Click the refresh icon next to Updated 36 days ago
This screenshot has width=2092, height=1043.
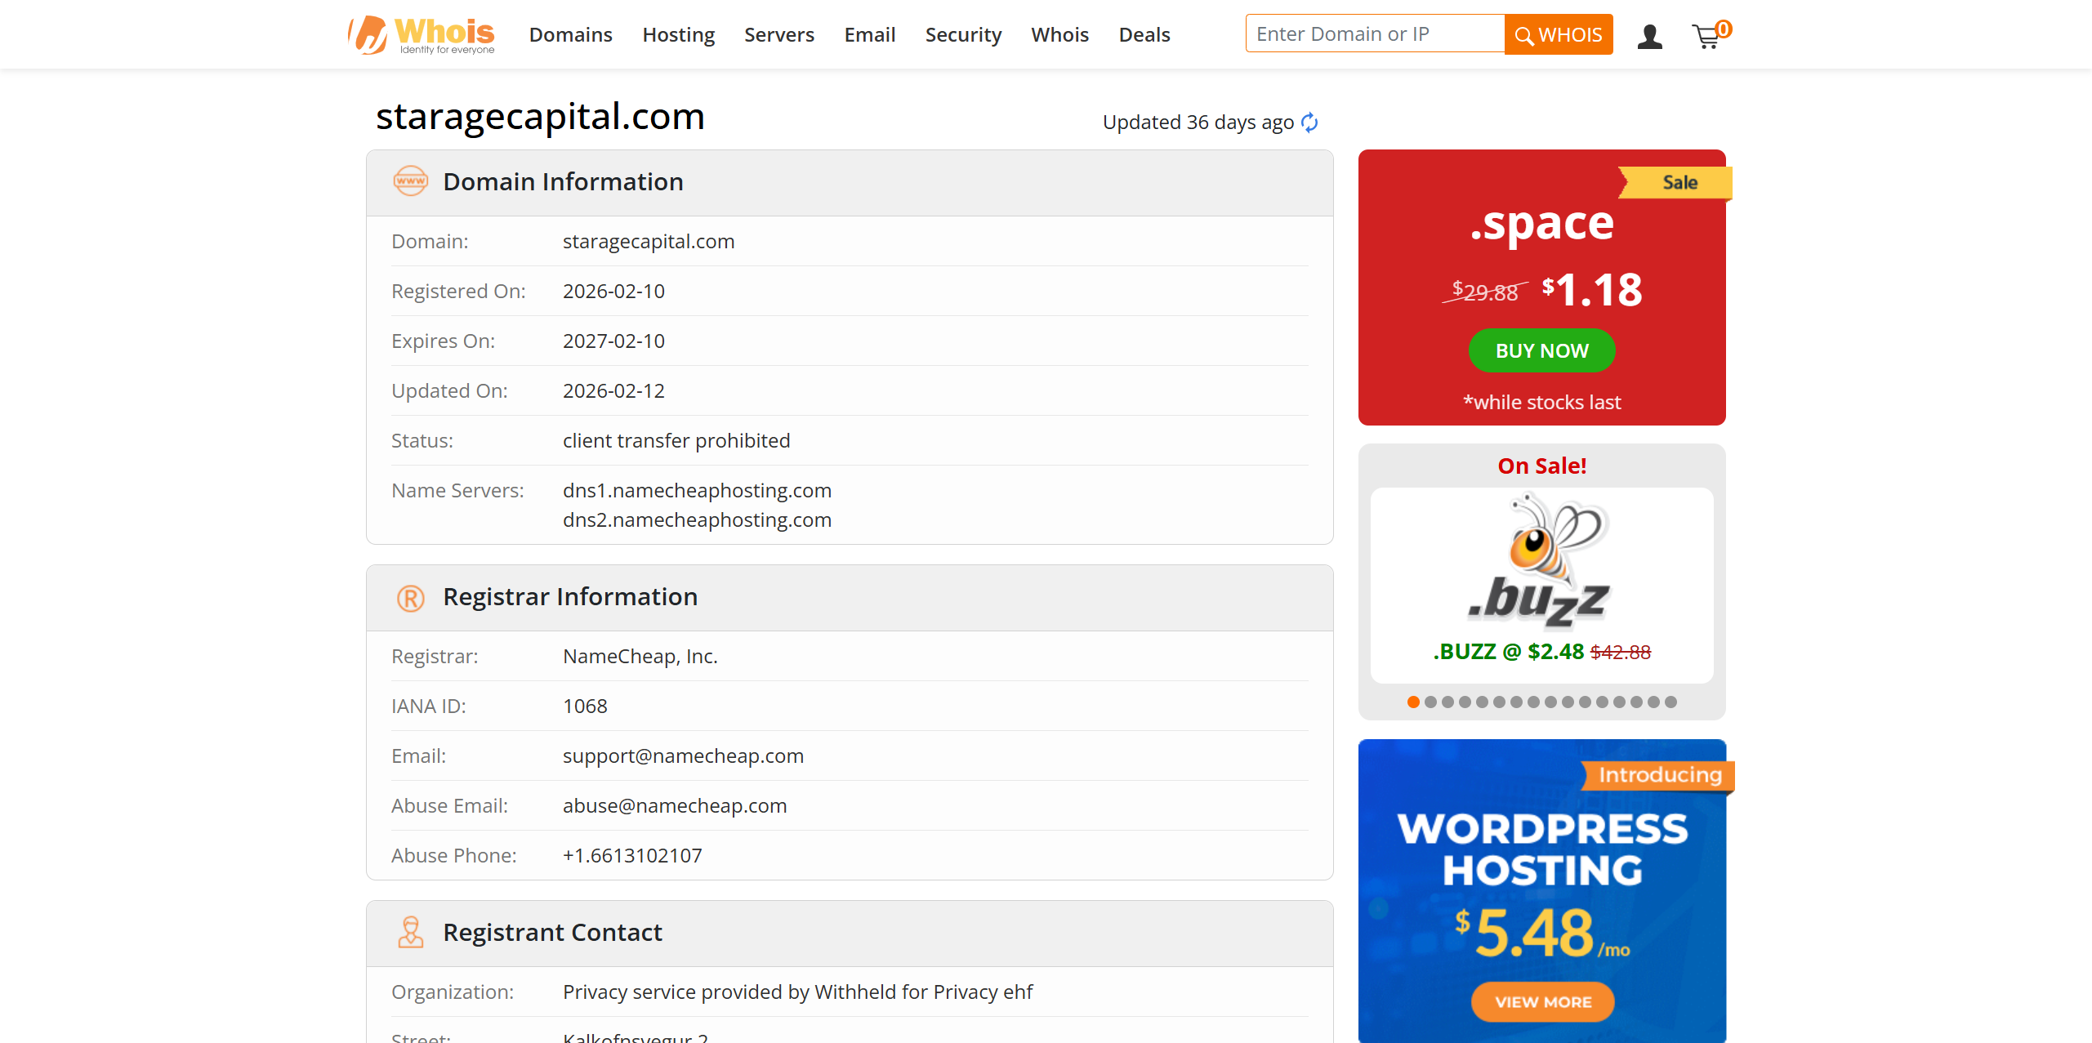(x=1309, y=123)
